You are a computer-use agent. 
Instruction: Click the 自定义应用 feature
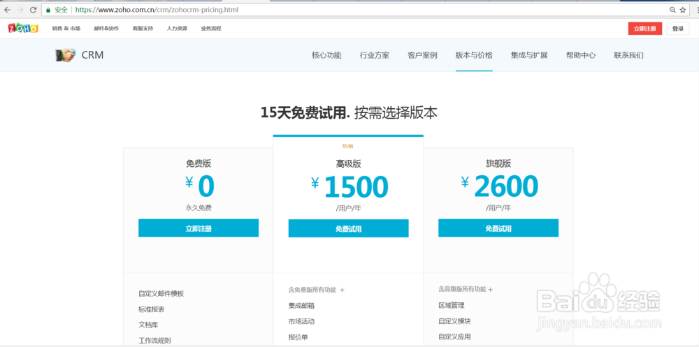[x=455, y=337]
